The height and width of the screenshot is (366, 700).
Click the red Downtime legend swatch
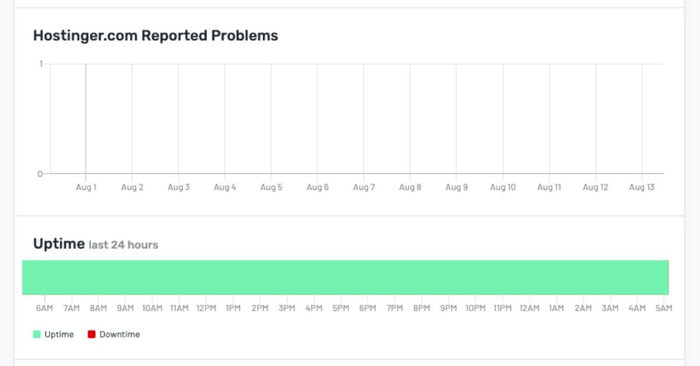pos(92,335)
